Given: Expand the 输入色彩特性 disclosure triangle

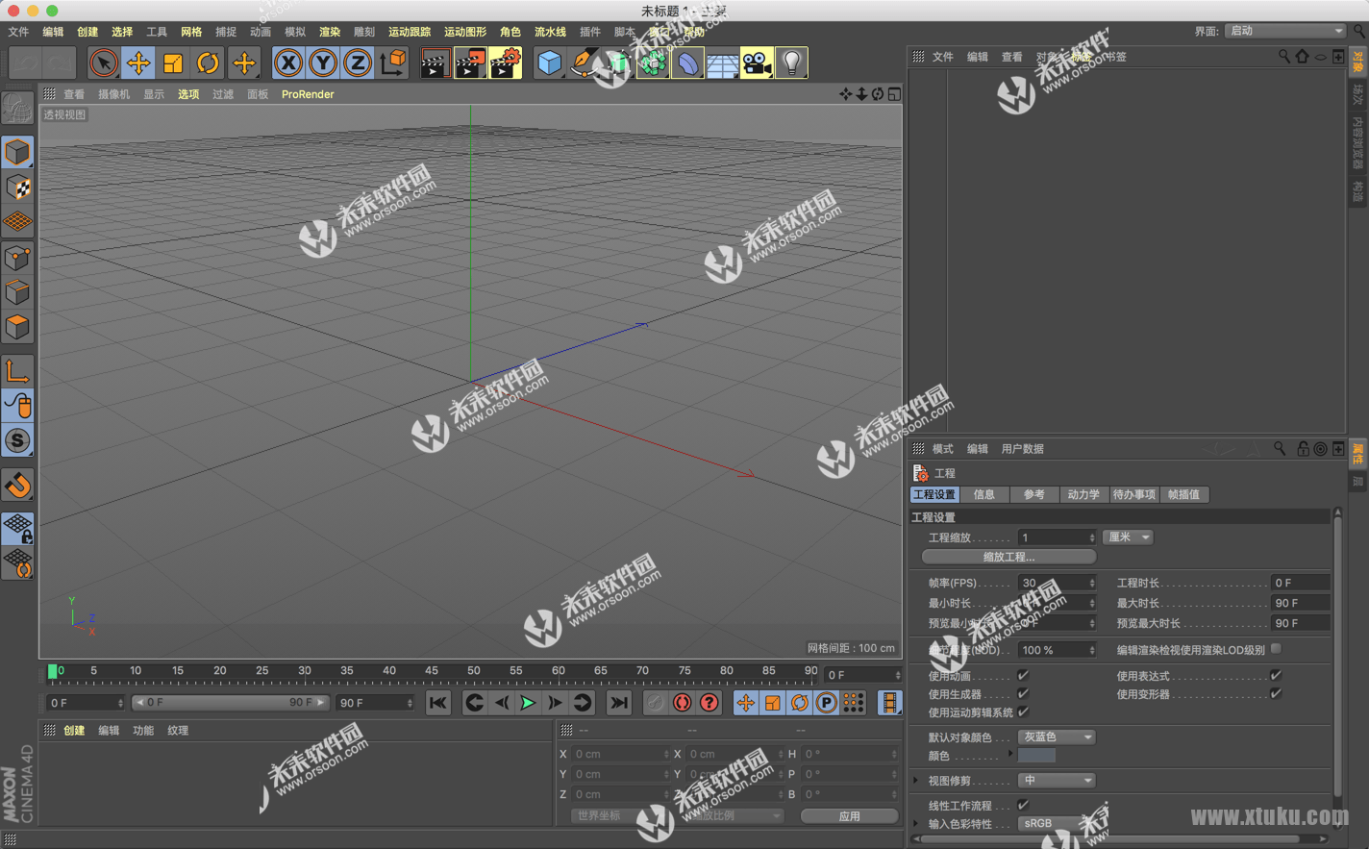Looking at the screenshot, I should 916,824.
